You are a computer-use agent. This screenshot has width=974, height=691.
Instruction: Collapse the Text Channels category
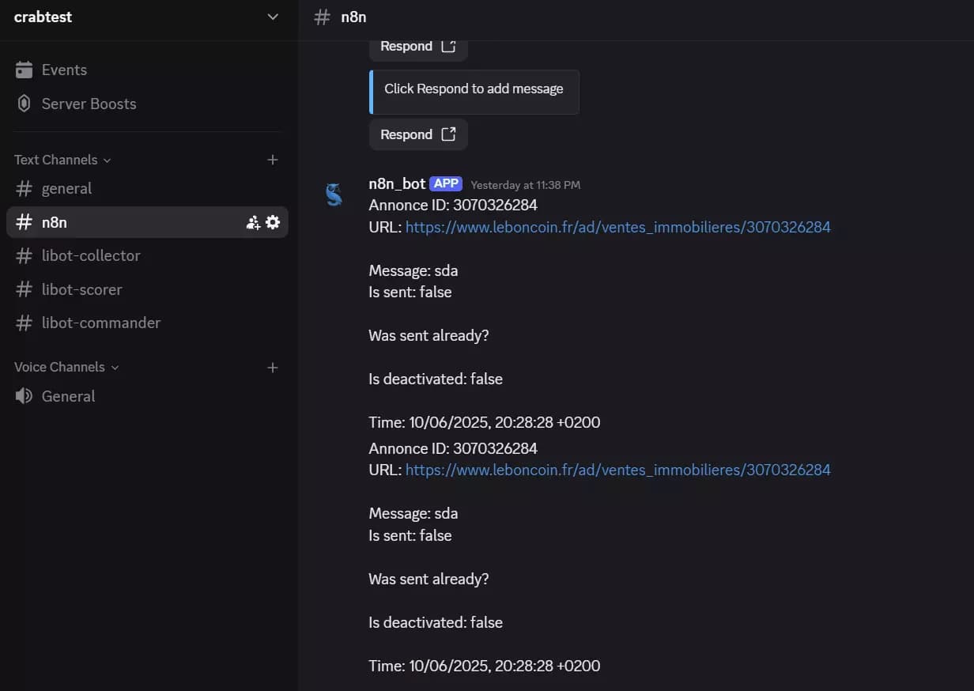click(55, 160)
